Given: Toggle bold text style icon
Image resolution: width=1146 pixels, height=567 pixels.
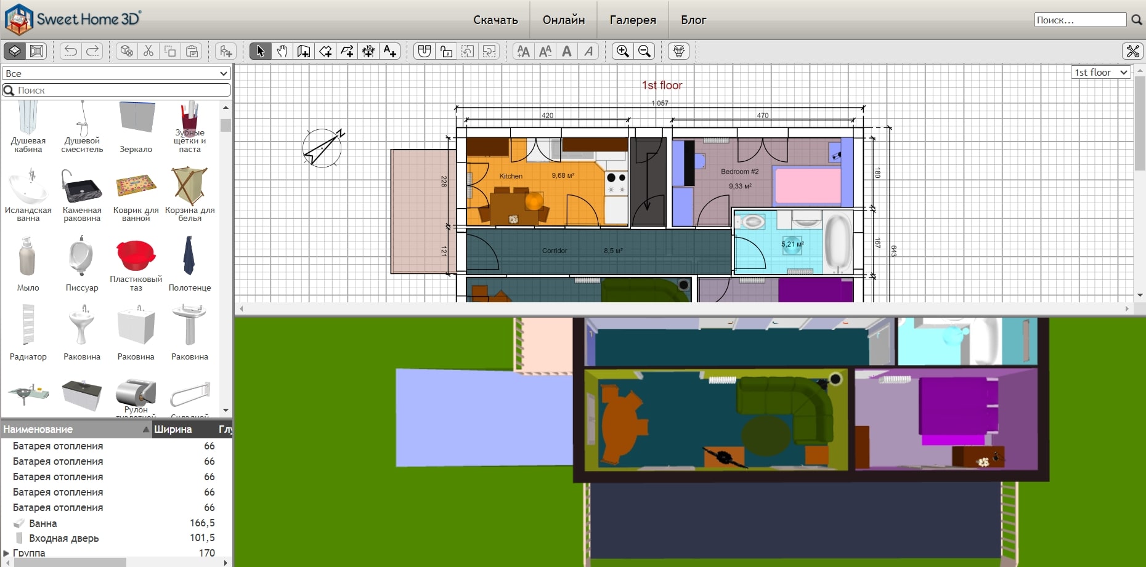Looking at the screenshot, I should [x=567, y=51].
